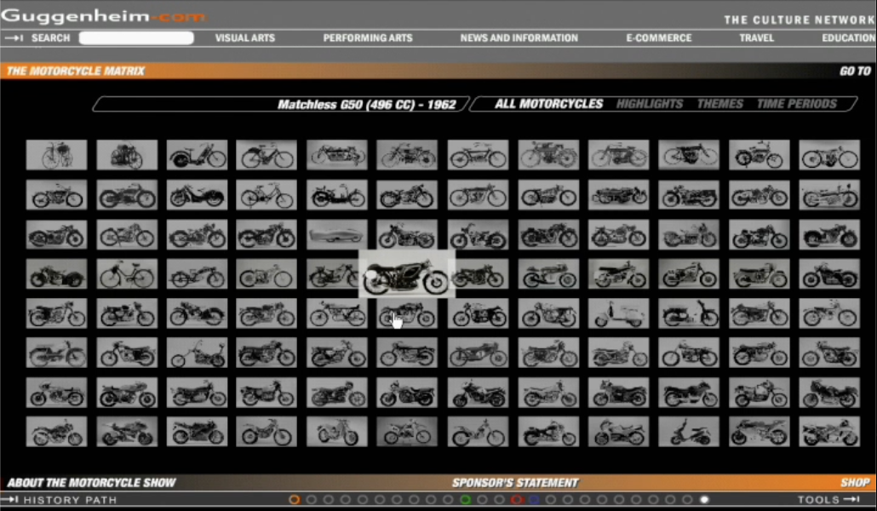This screenshot has height=511, width=877.
Task: Select the white filled dot marker
Action: (x=704, y=499)
